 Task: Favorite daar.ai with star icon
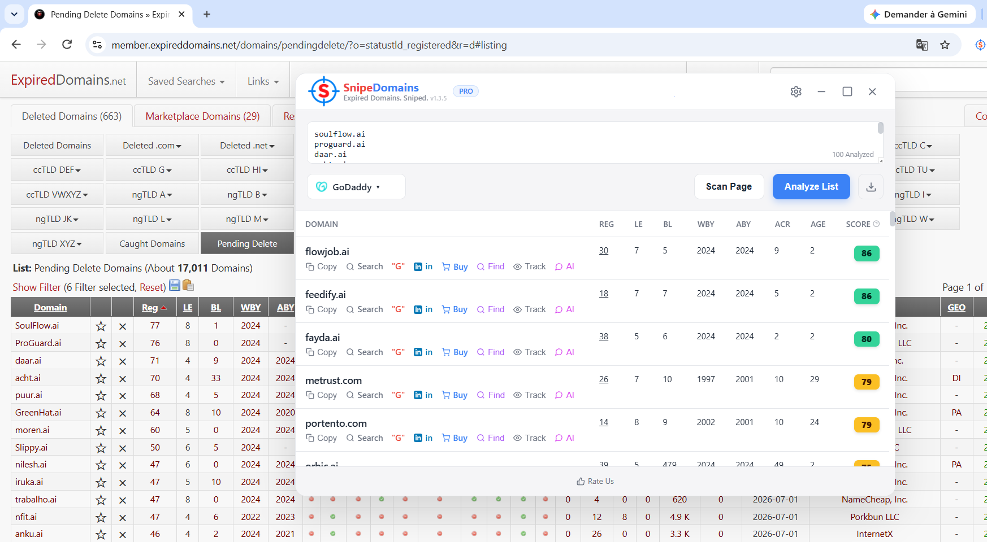point(101,361)
